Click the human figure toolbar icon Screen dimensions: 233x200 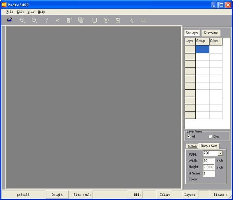coord(132,20)
